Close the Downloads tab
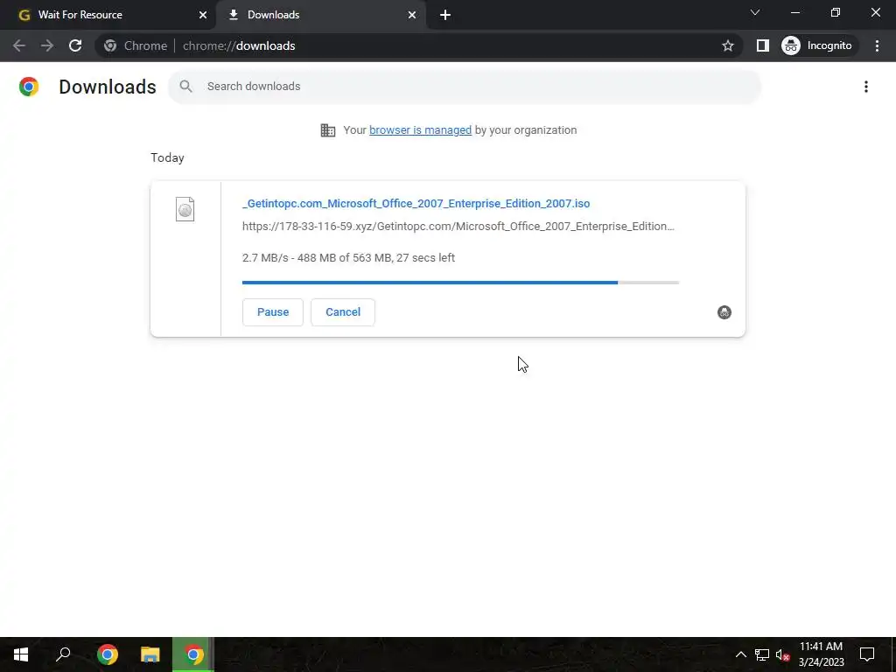Image resolution: width=896 pixels, height=672 pixels. pos(412,15)
